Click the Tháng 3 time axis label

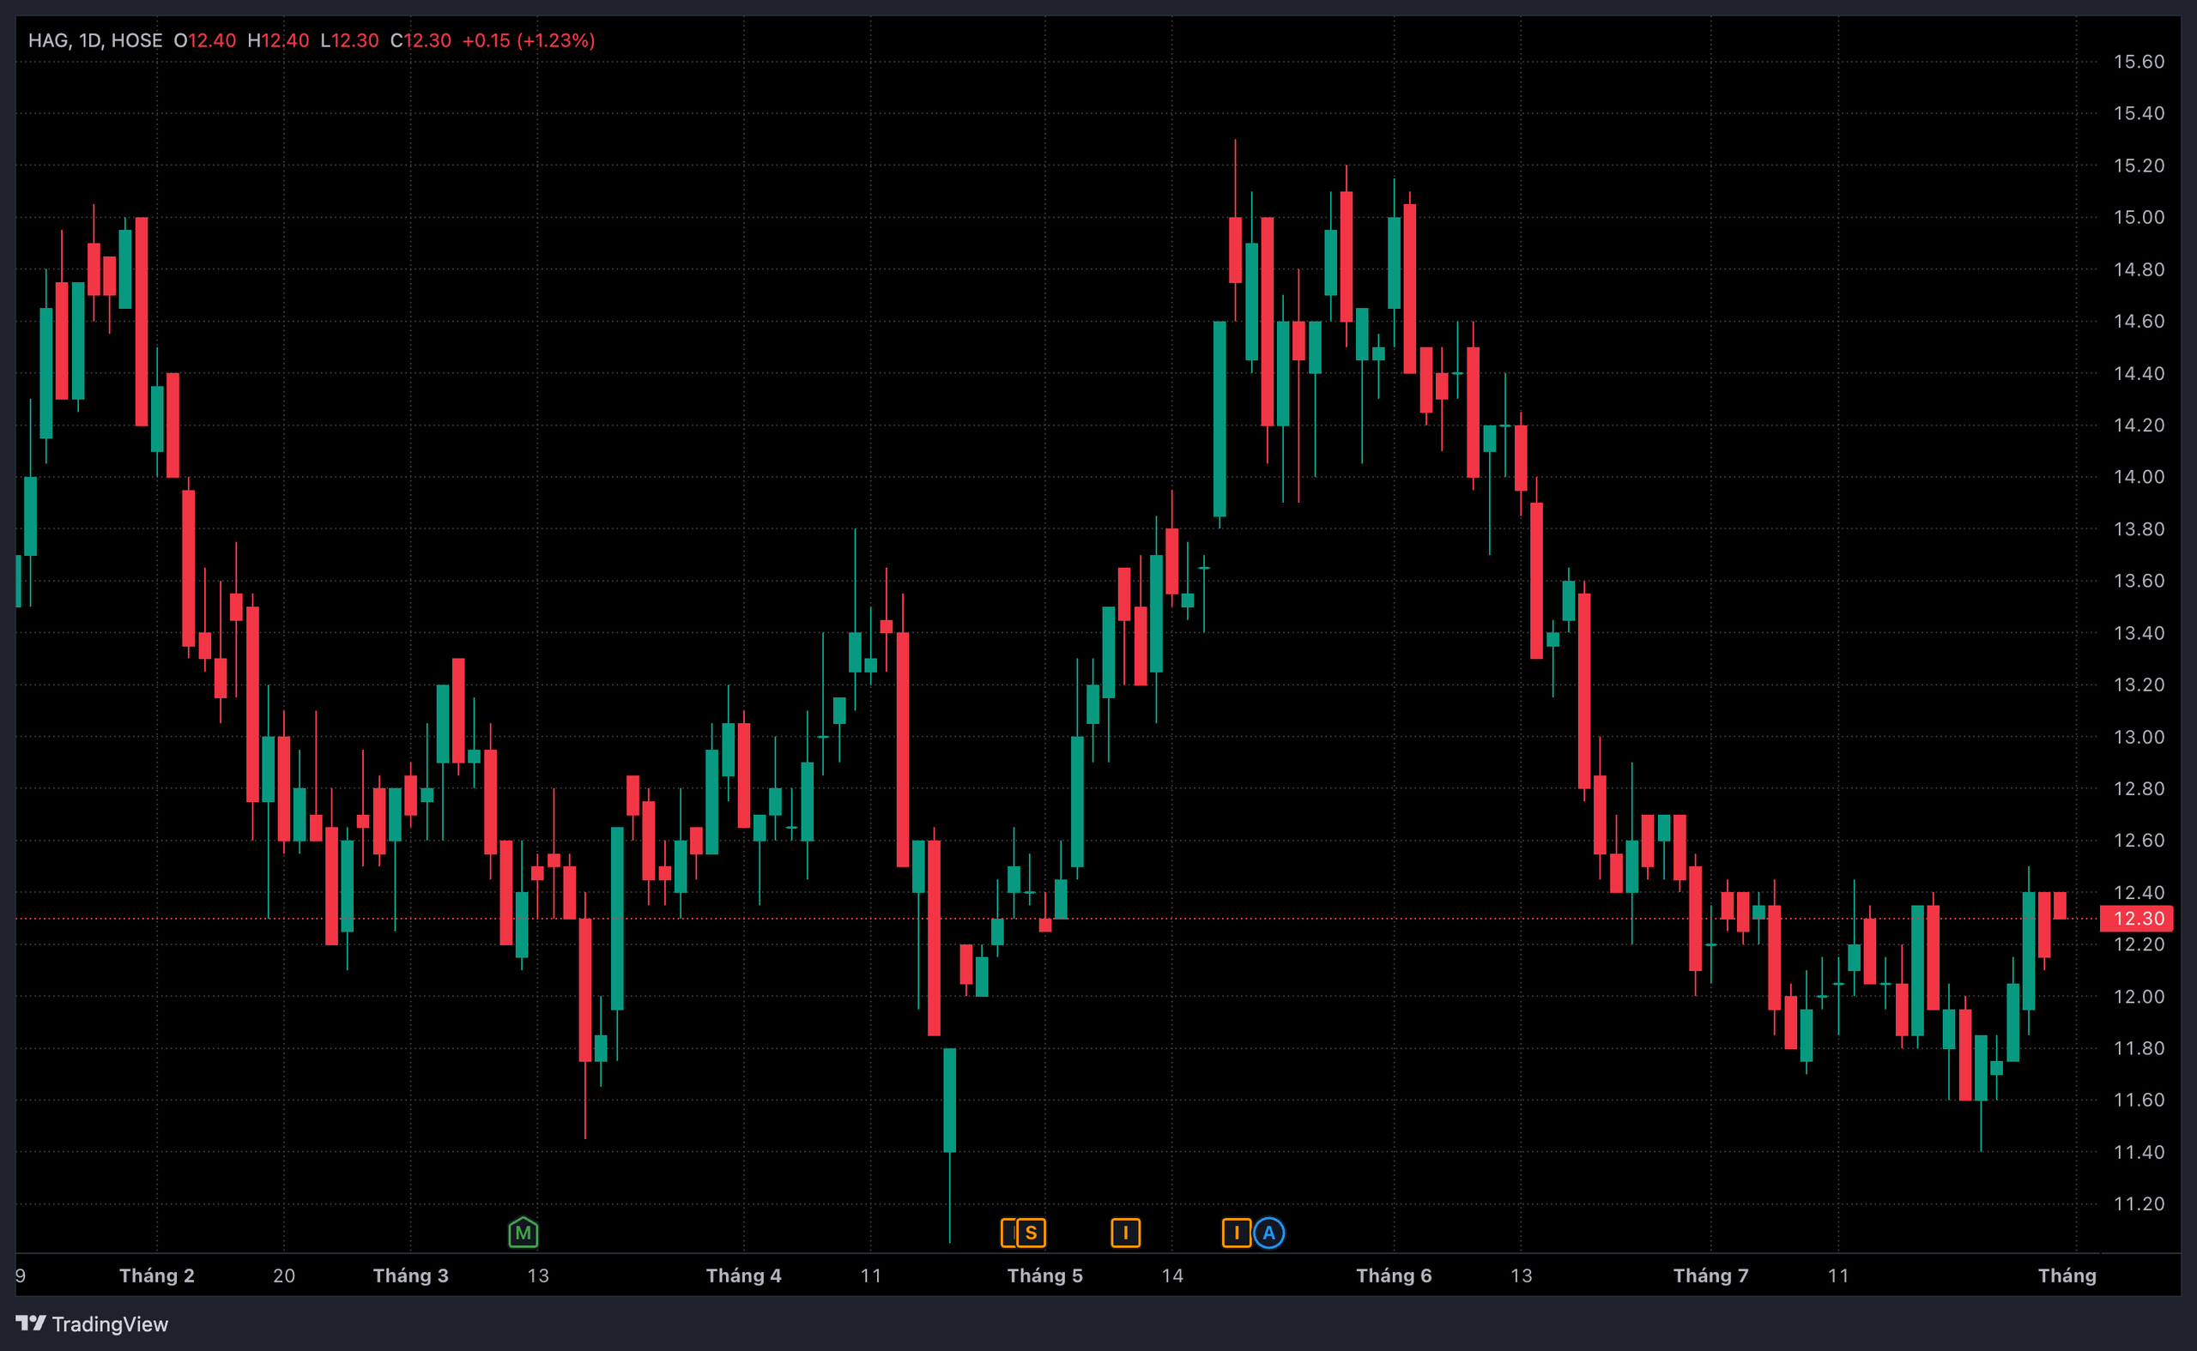tap(411, 1275)
